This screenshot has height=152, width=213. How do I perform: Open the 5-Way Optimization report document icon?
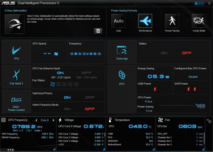(98, 31)
